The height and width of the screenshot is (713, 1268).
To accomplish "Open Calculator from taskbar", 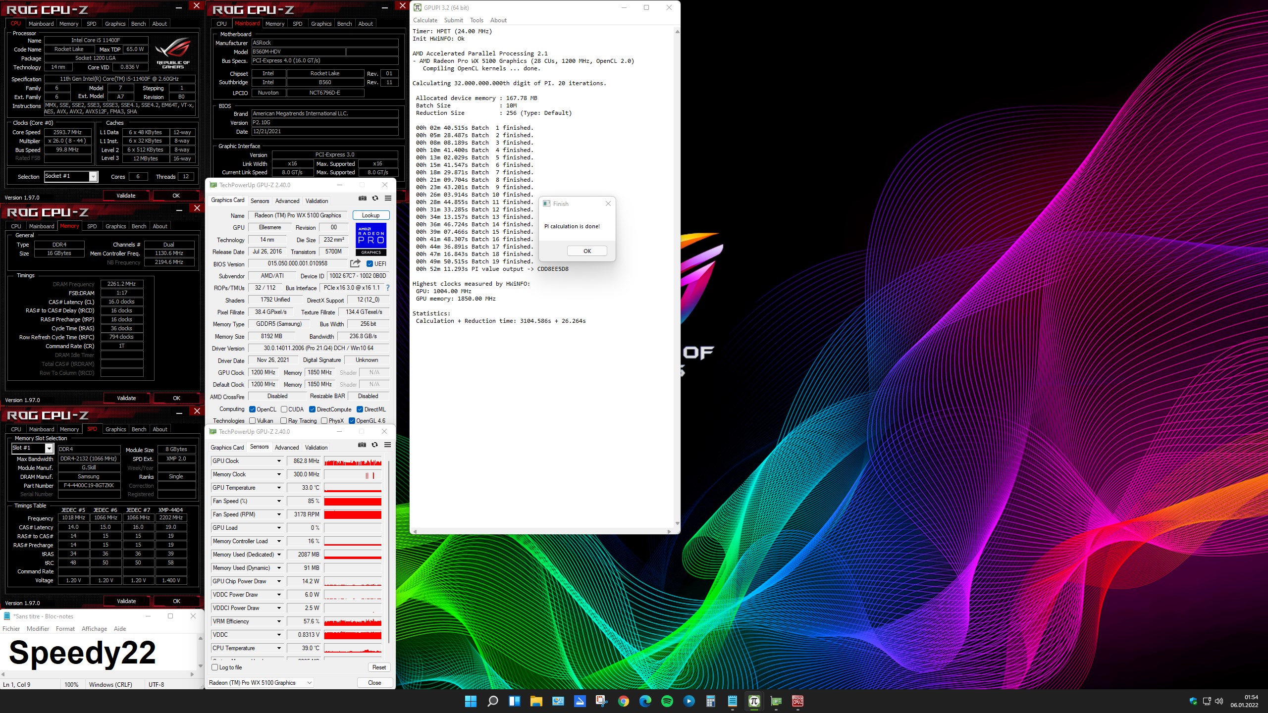I will coord(710,701).
